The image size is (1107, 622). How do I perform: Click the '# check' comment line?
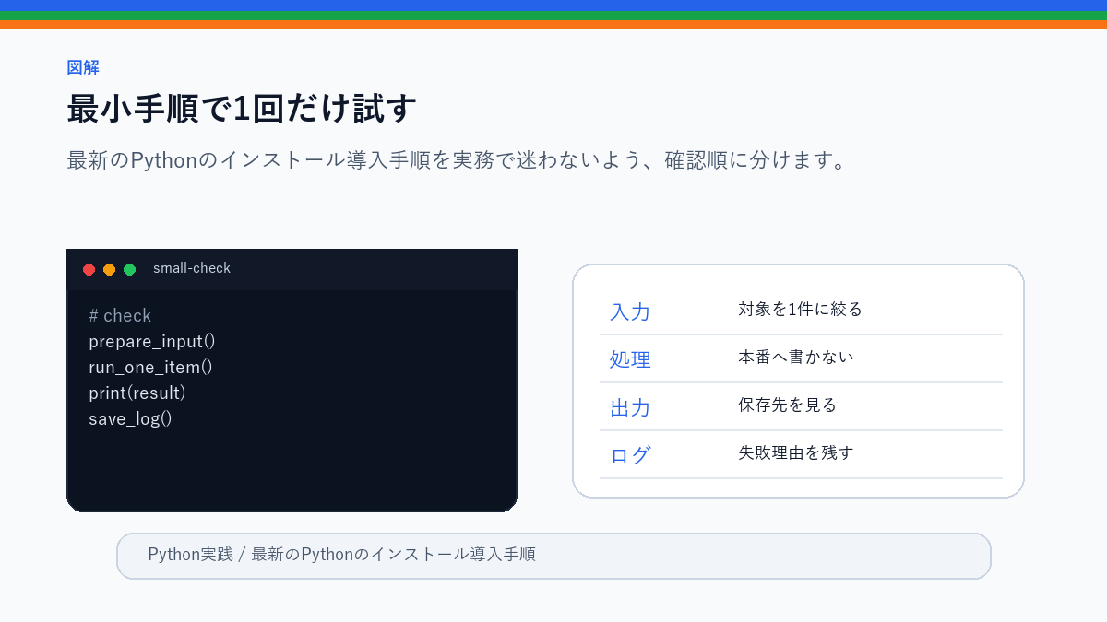click(x=120, y=315)
